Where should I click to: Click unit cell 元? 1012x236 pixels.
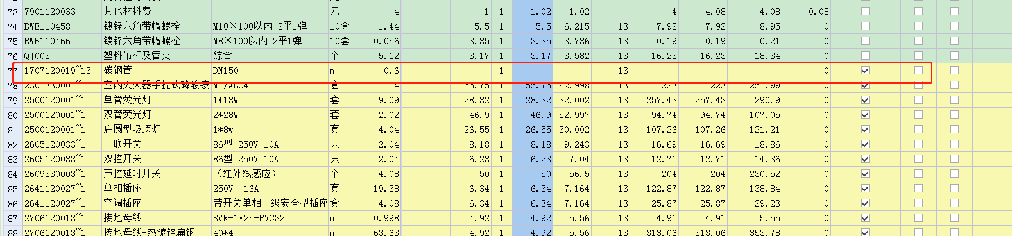340,12
